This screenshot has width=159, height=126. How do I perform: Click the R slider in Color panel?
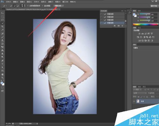click(x=145, y=14)
